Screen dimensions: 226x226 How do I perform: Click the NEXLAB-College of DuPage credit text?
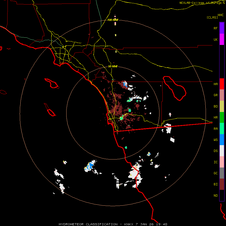click(201, 3)
